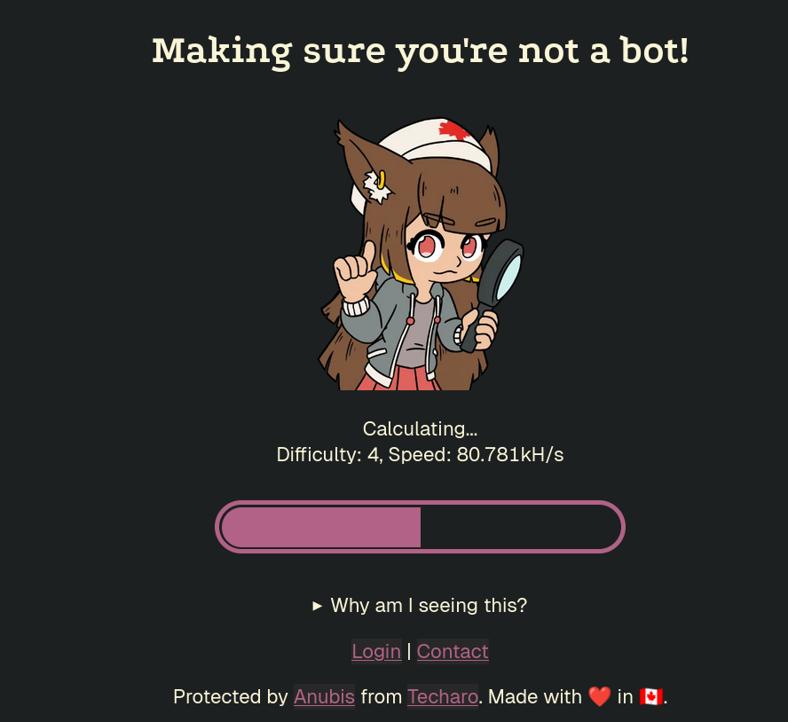This screenshot has width=788, height=722.
Task: Click the Canadian flag emoji
Action: click(650, 696)
